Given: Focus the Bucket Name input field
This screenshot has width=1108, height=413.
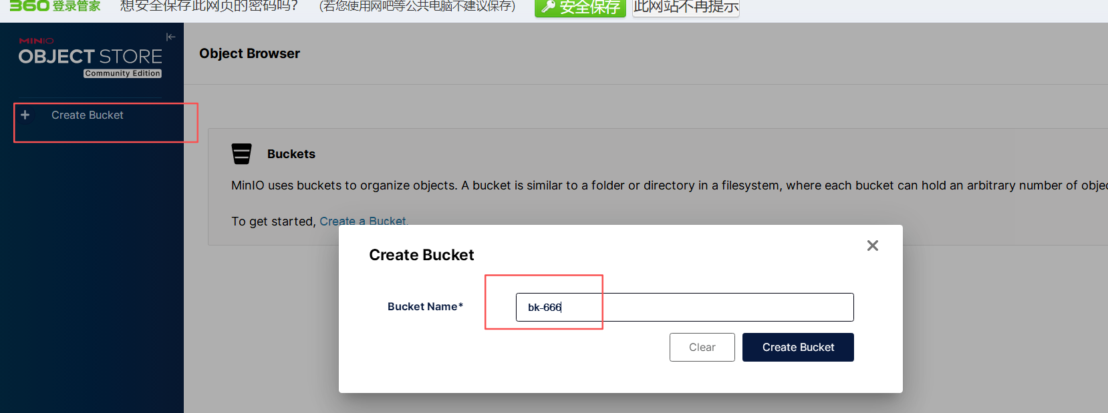Looking at the screenshot, I should pos(684,307).
